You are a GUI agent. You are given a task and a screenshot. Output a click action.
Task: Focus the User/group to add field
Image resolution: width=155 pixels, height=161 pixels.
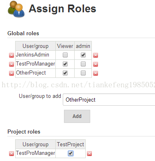109,100
